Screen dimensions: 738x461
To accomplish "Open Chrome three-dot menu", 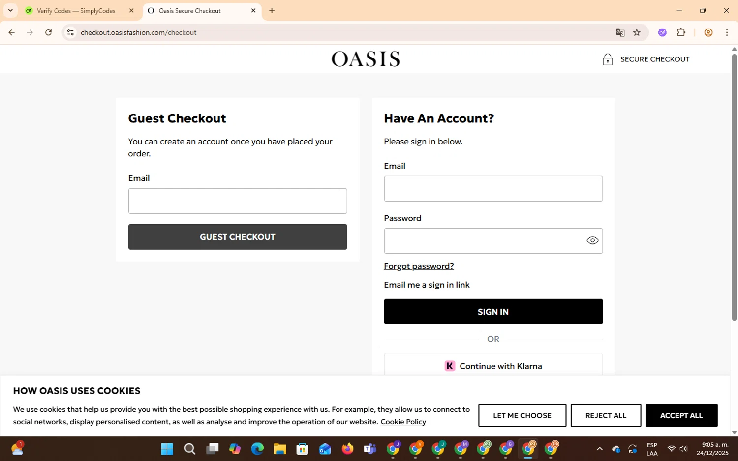I will pos(727,32).
